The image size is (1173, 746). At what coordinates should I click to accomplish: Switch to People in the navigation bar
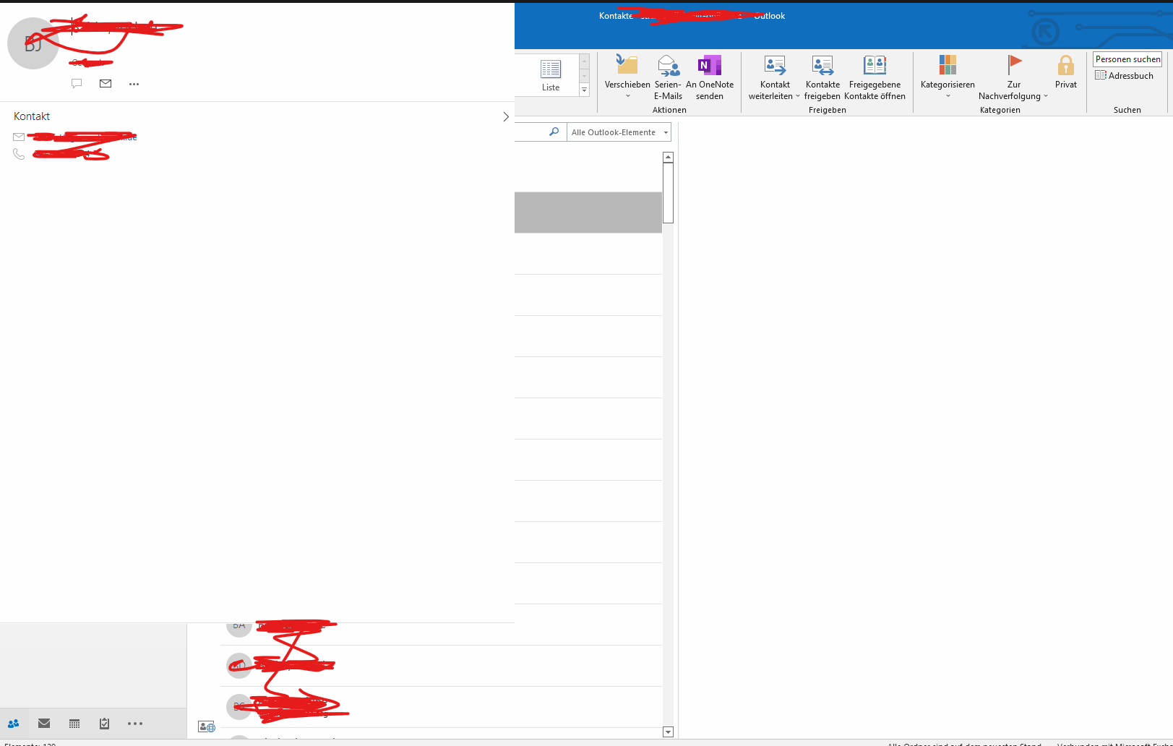(x=14, y=724)
